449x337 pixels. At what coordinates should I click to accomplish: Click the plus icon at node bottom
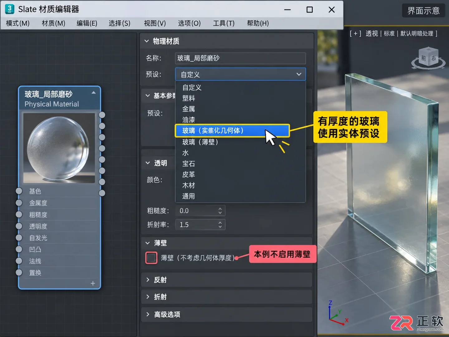pyautogui.click(x=93, y=283)
